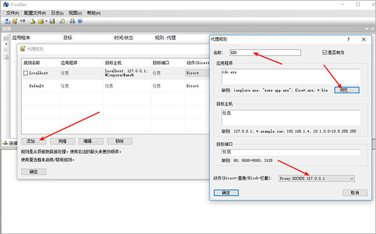This screenshot has height=234, width=376.
Task: Click the ? help button in rule dialog
Action: (x=348, y=39)
